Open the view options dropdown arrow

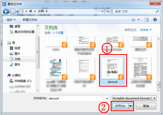(138, 20)
